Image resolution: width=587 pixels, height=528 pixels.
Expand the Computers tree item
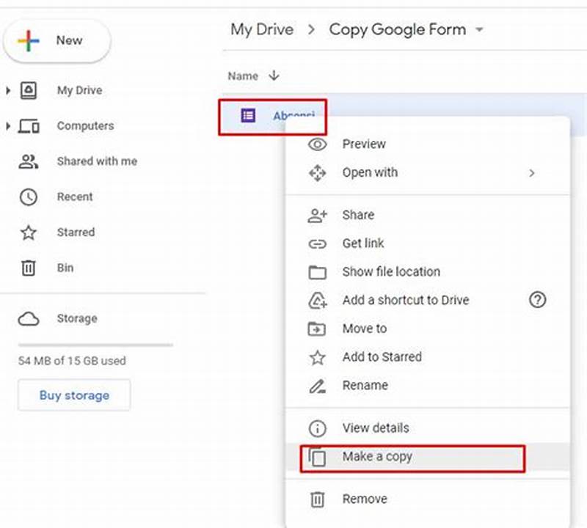click(x=7, y=125)
